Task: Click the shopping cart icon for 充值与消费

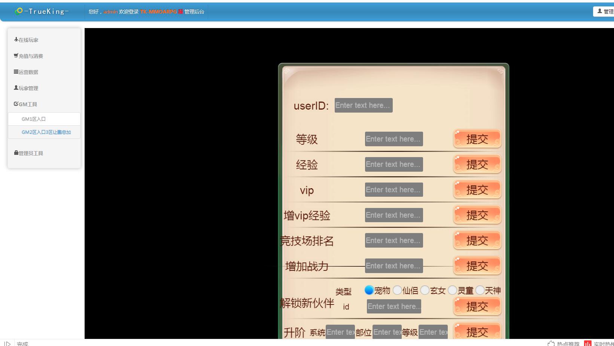Action: click(16, 55)
